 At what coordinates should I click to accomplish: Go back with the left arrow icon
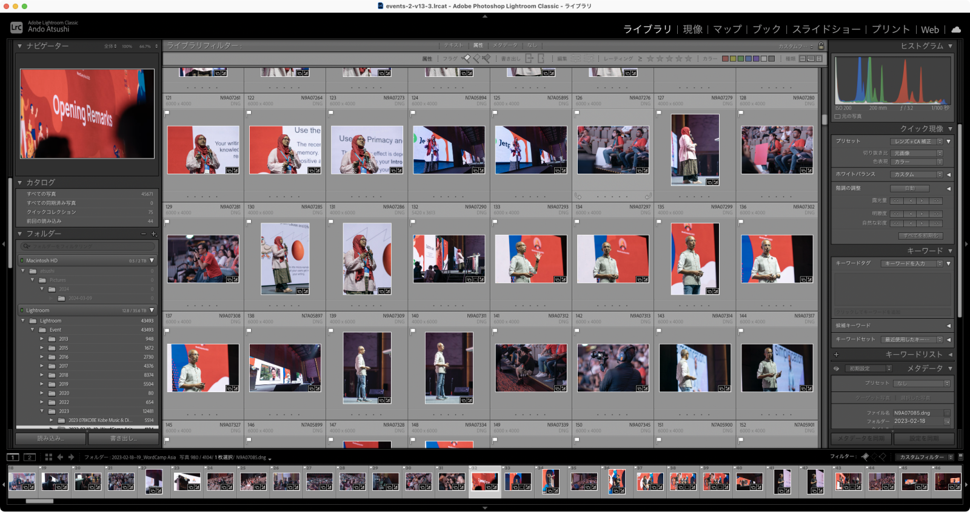60,457
